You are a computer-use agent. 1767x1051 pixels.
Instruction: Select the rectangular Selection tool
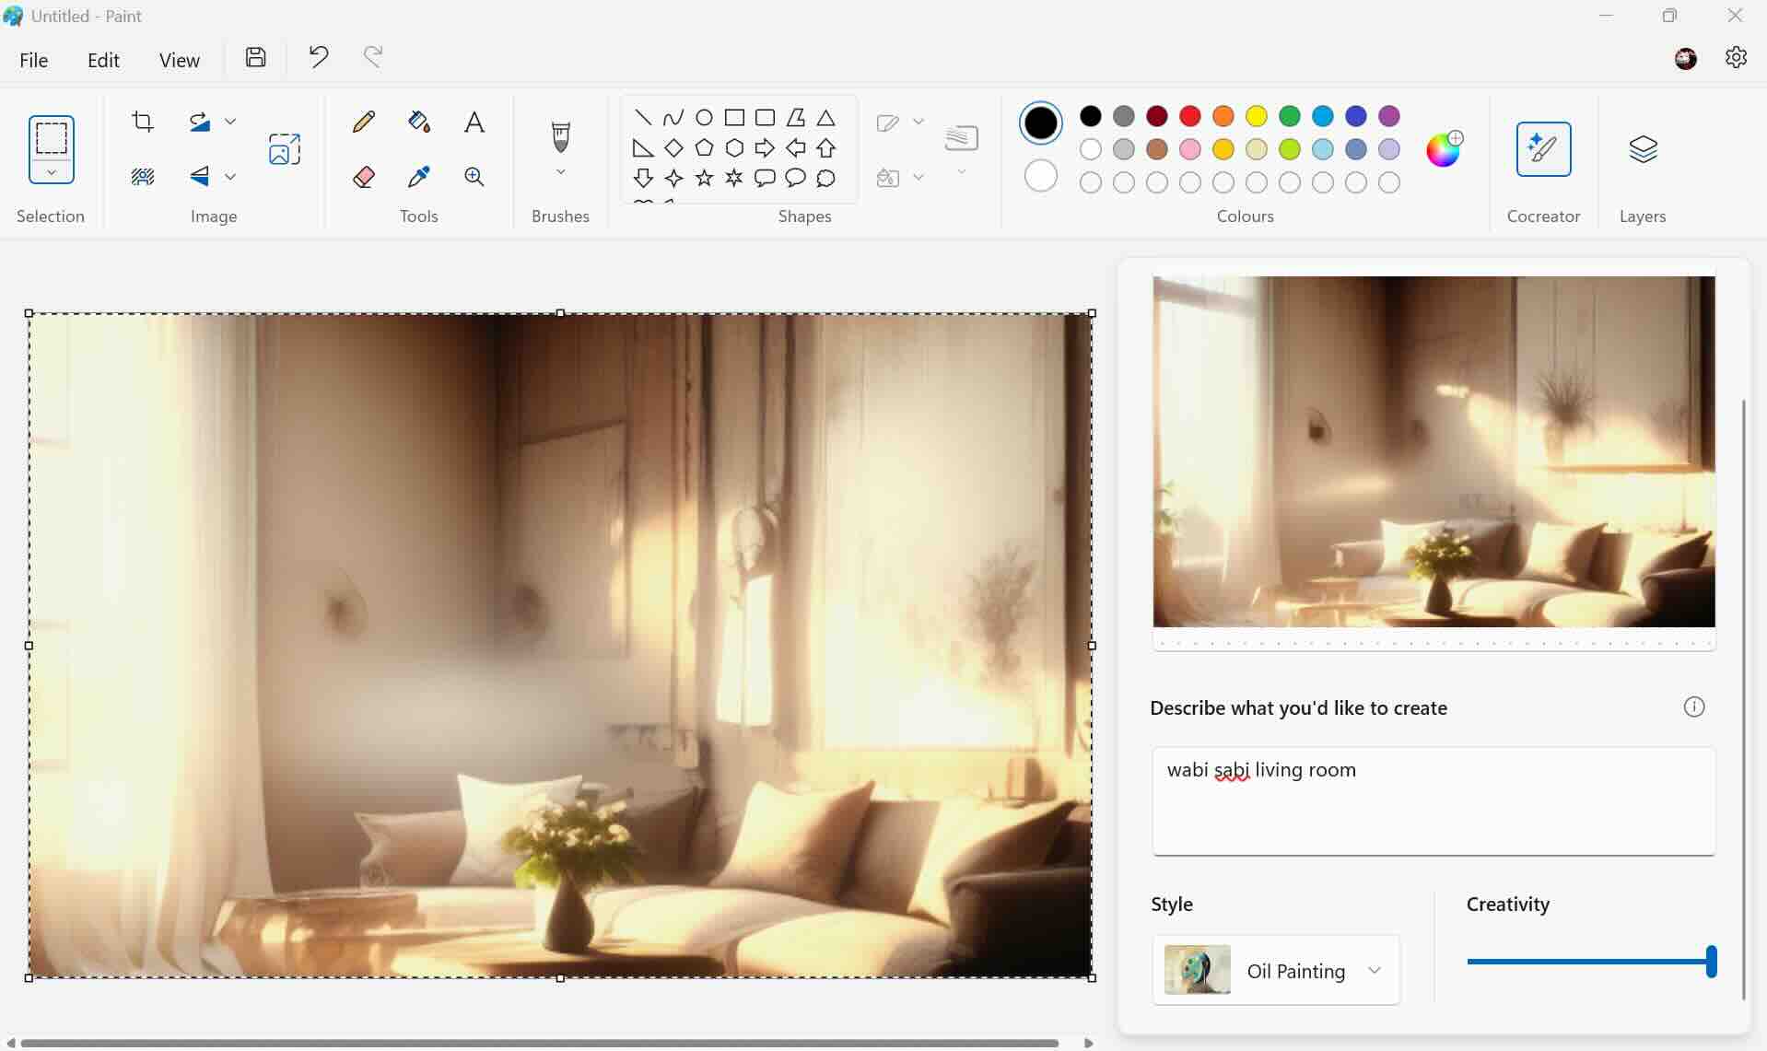pos(52,138)
